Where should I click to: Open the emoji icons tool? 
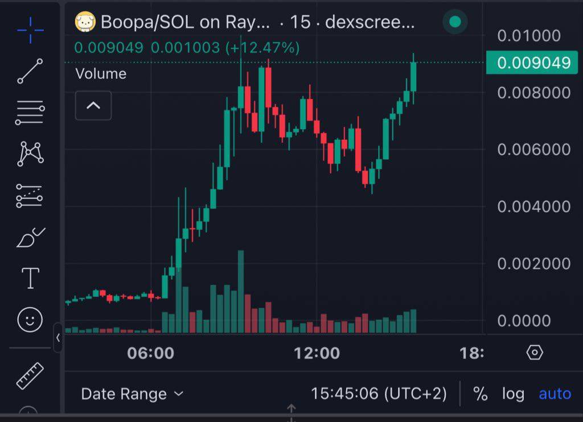coord(30,320)
